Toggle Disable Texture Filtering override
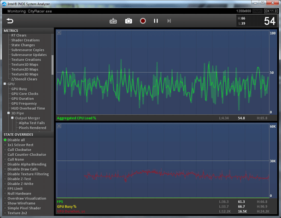 click(x=26, y=174)
